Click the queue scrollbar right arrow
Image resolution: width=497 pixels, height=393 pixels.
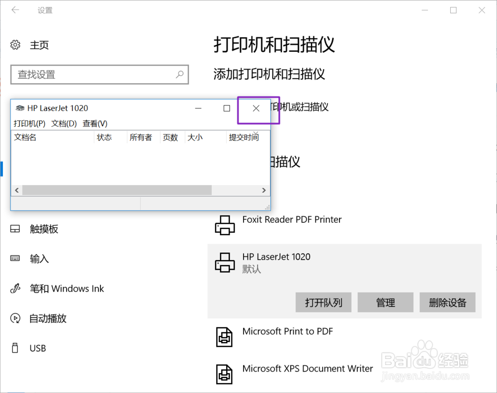coord(264,191)
